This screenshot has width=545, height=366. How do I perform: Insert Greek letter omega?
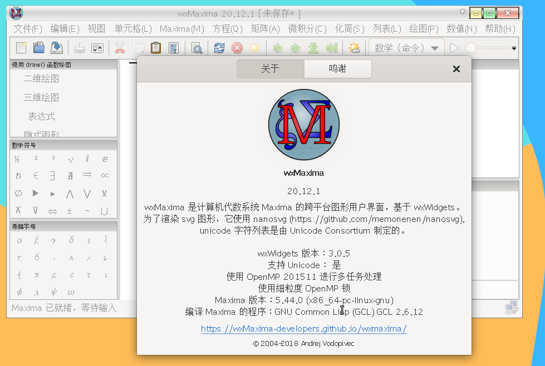click(71, 293)
